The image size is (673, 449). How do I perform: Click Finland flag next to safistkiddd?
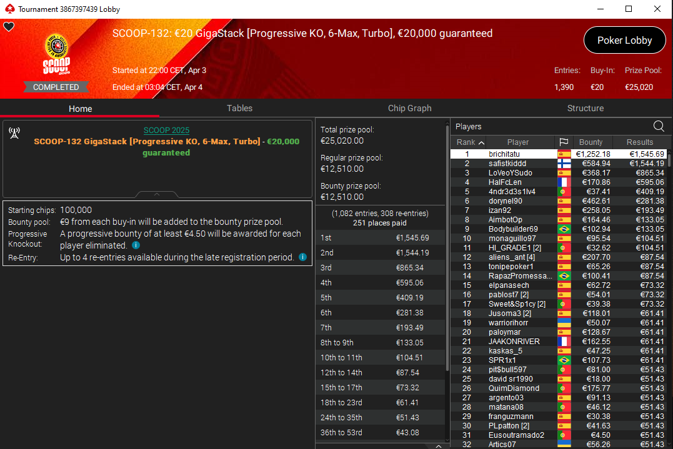point(564,164)
